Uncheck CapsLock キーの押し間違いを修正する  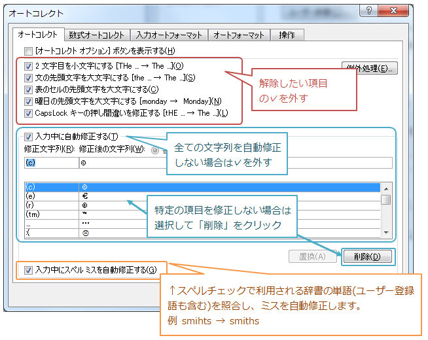click(28, 113)
